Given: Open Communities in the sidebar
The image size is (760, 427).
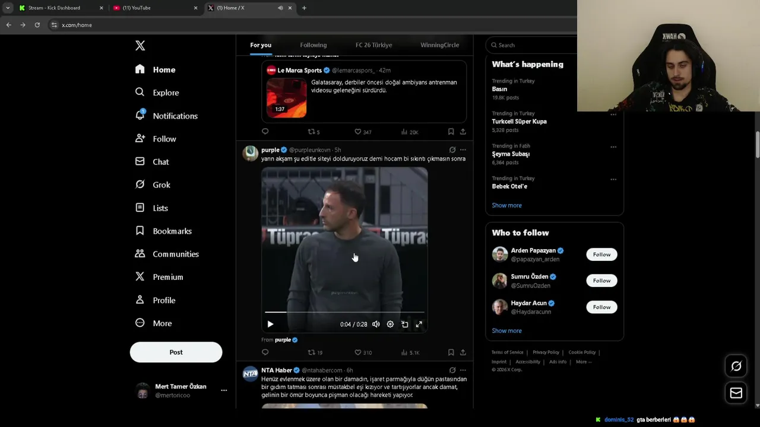Looking at the screenshot, I should pos(167,254).
